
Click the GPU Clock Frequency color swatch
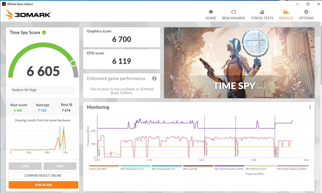[x=292, y=166]
